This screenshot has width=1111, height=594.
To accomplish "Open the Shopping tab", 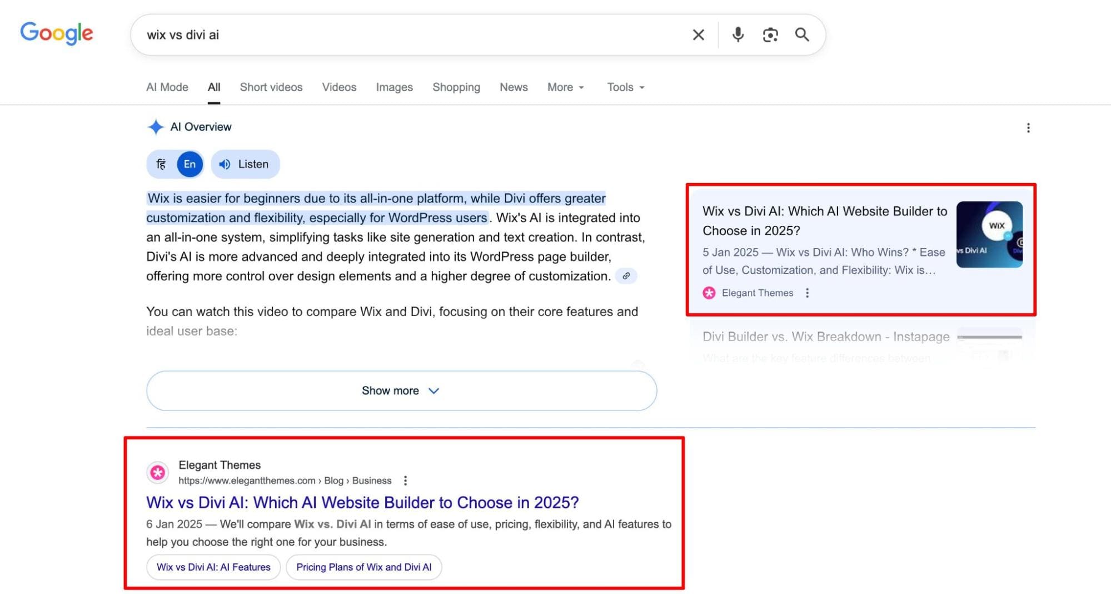I will (x=456, y=87).
